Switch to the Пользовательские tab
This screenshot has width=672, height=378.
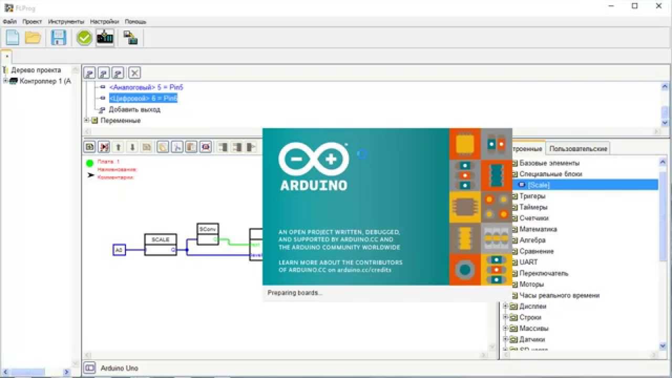tap(578, 149)
